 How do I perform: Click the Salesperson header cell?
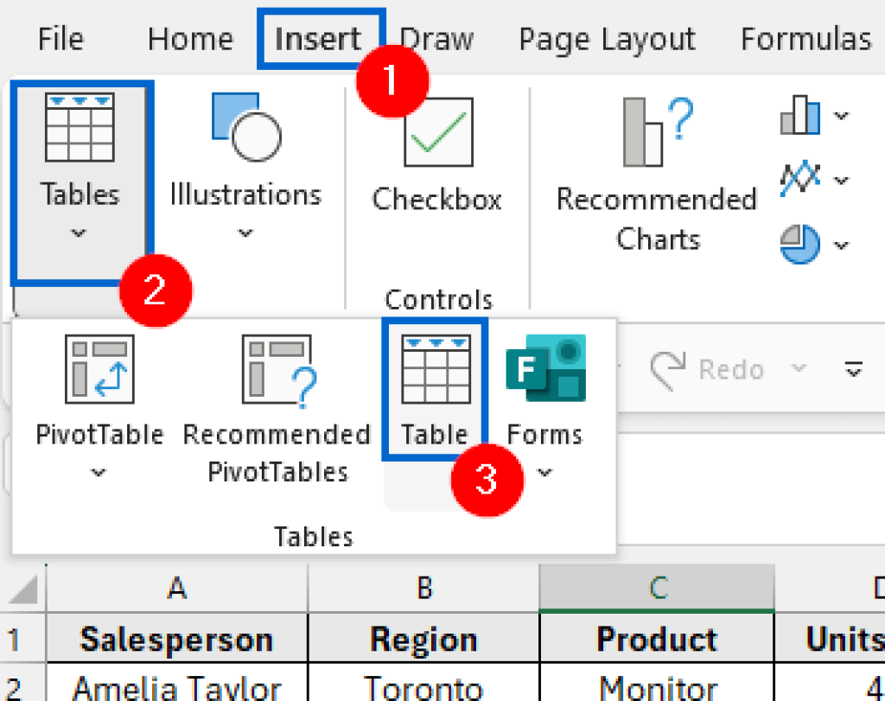176,639
